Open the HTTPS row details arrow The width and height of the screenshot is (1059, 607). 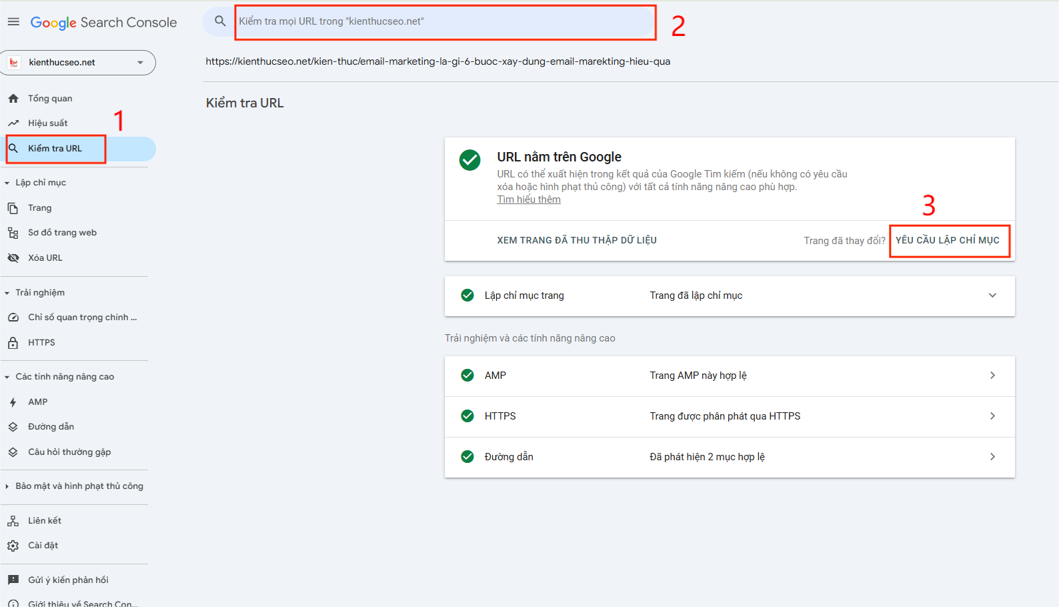(x=992, y=416)
